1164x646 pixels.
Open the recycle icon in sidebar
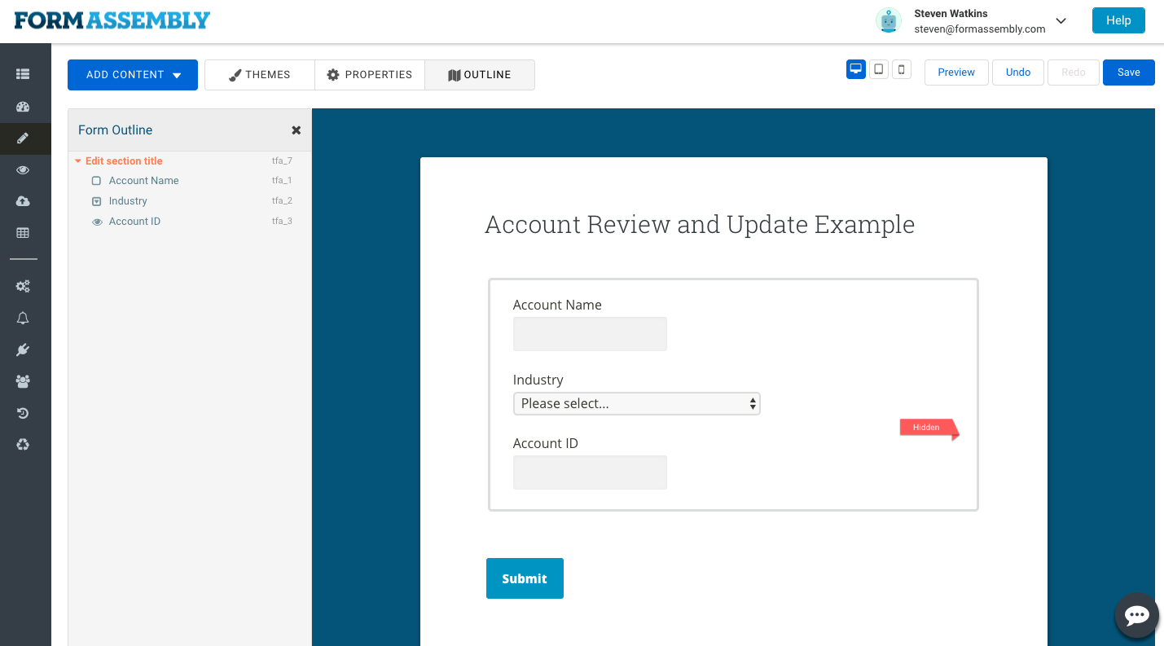(x=23, y=444)
